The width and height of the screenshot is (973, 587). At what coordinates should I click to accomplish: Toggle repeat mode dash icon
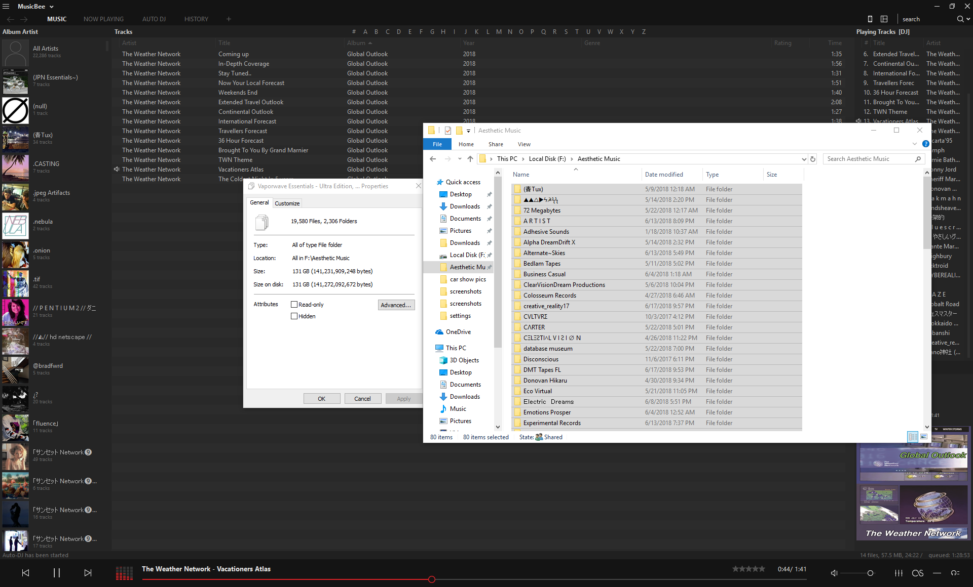[x=937, y=573]
